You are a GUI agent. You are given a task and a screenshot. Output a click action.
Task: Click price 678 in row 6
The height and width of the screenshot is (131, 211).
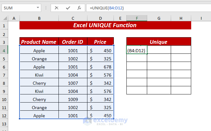coord(101,66)
